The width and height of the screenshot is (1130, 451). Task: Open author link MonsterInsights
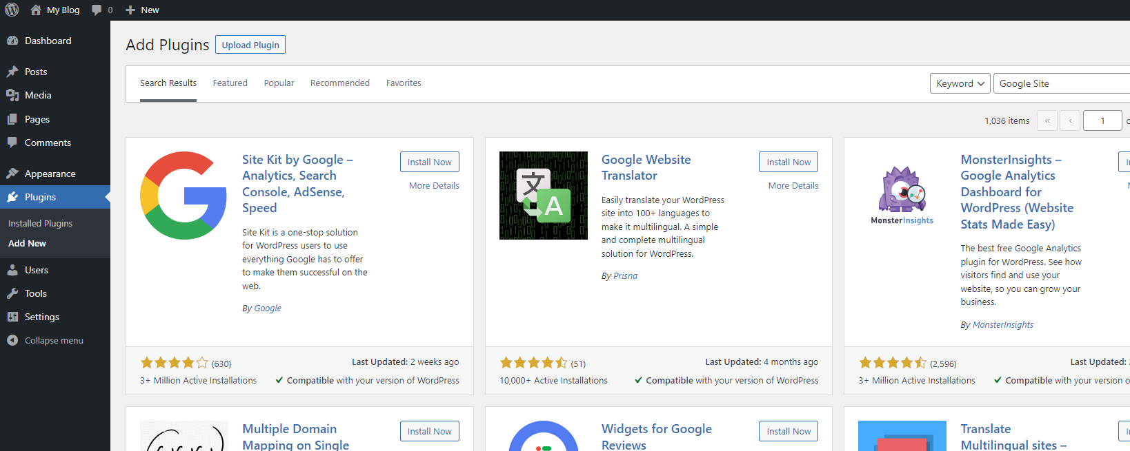click(x=1002, y=325)
